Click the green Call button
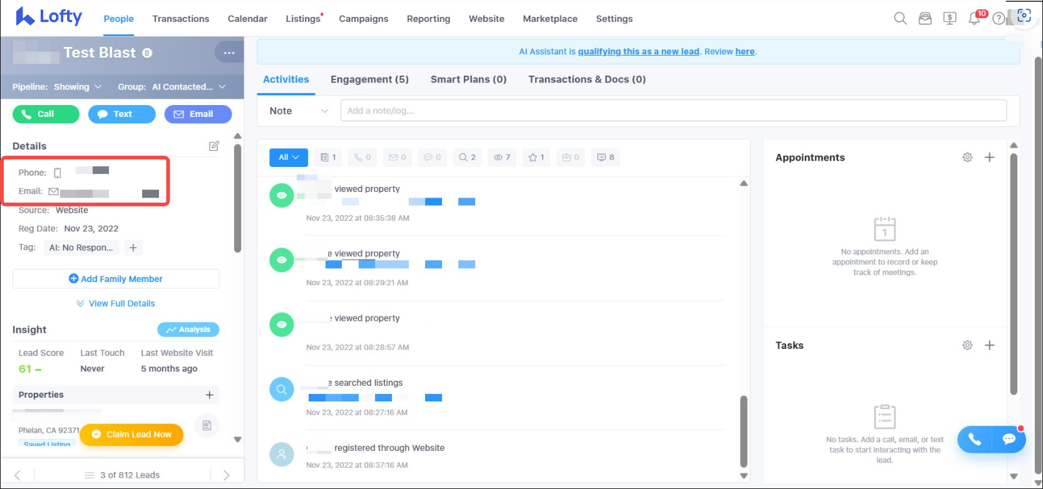 (x=46, y=114)
